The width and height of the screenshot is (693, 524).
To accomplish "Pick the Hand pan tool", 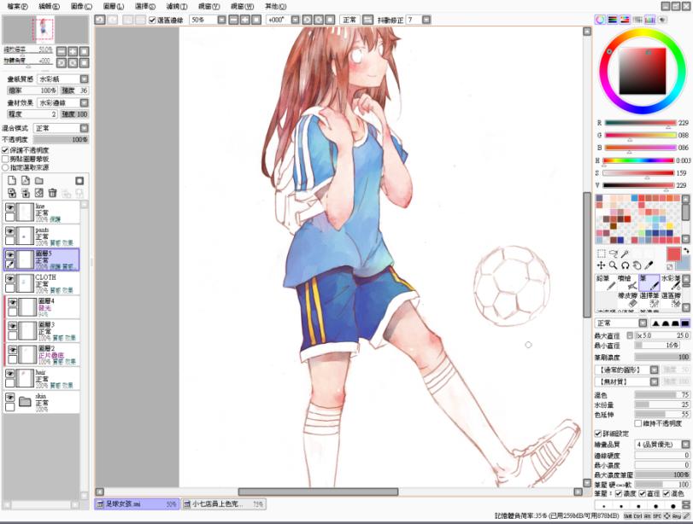I will pos(637,265).
